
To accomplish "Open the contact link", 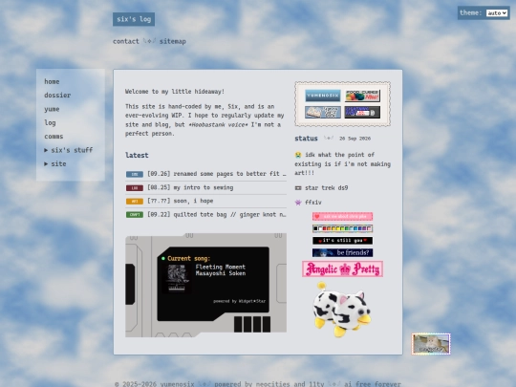I will [126, 41].
